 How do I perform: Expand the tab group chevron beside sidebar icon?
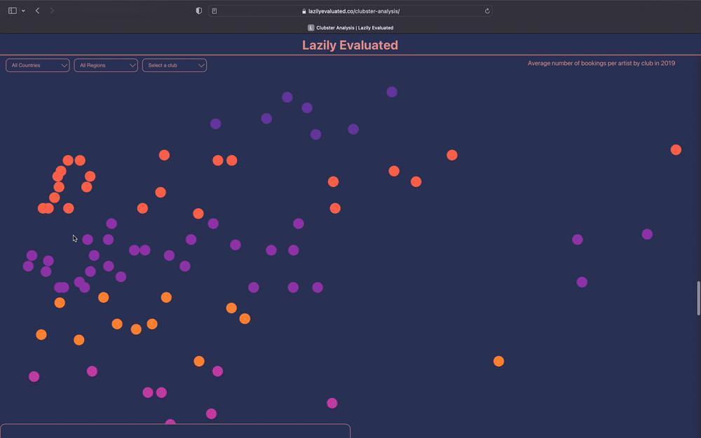[23, 11]
